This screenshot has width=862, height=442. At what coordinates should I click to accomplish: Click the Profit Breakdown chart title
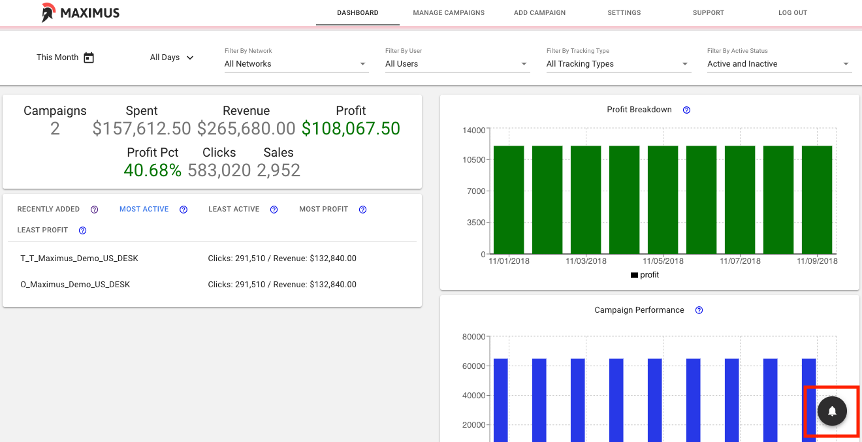click(x=639, y=110)
